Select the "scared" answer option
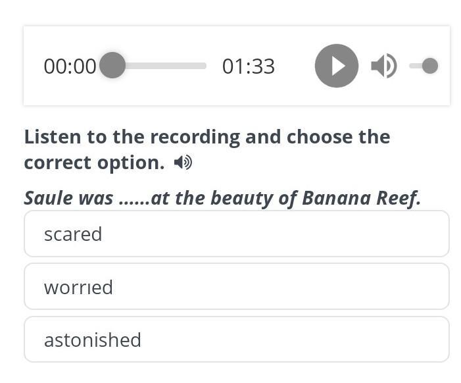 coord(237,234)
